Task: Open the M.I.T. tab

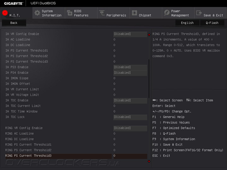Action: (x=16, y=13)
